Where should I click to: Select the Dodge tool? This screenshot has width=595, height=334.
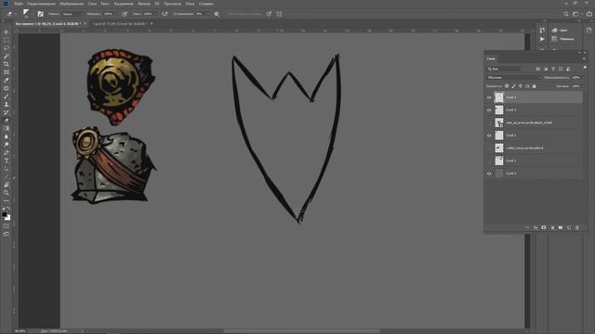point(7,145)
